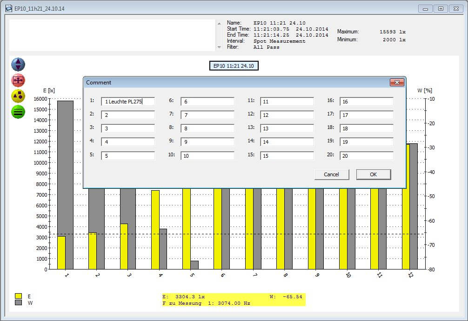Close the Comment dialog with X

click(396, 83)
